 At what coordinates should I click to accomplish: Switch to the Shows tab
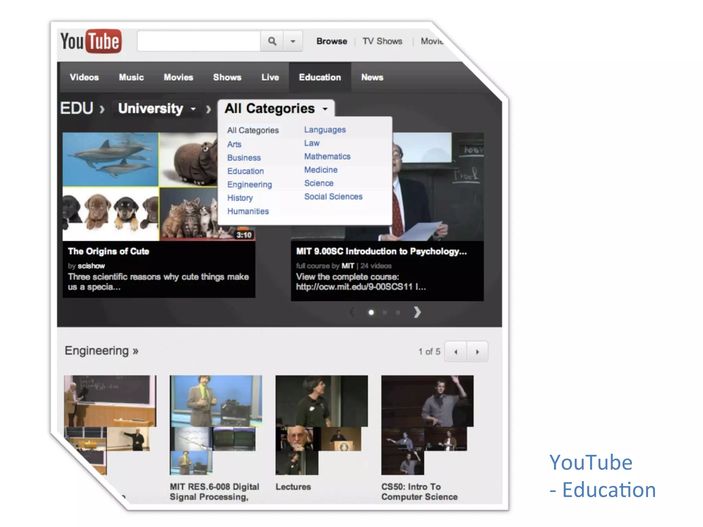pyautogui.click(x=227, y=77)
